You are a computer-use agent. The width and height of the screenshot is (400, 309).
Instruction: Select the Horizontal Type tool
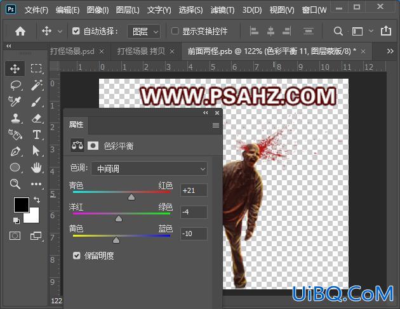37,135
